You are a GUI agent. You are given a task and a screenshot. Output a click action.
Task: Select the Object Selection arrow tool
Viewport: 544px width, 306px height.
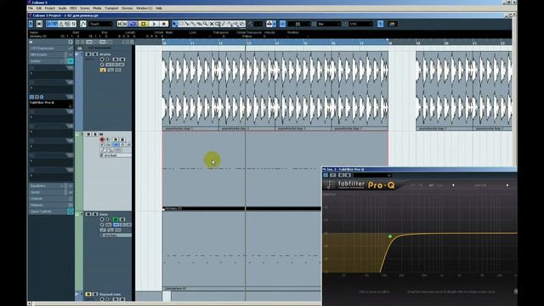coord(175,24)
